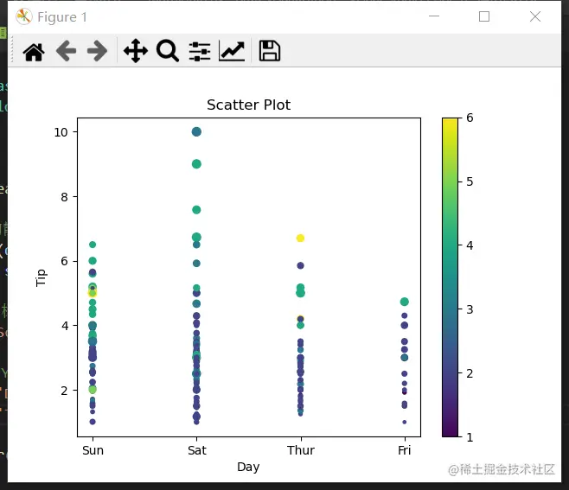Viewport: 569px width, 490px height.
Task: Click the 'Figure 1' window title
Action: click(x=62, y=17)
